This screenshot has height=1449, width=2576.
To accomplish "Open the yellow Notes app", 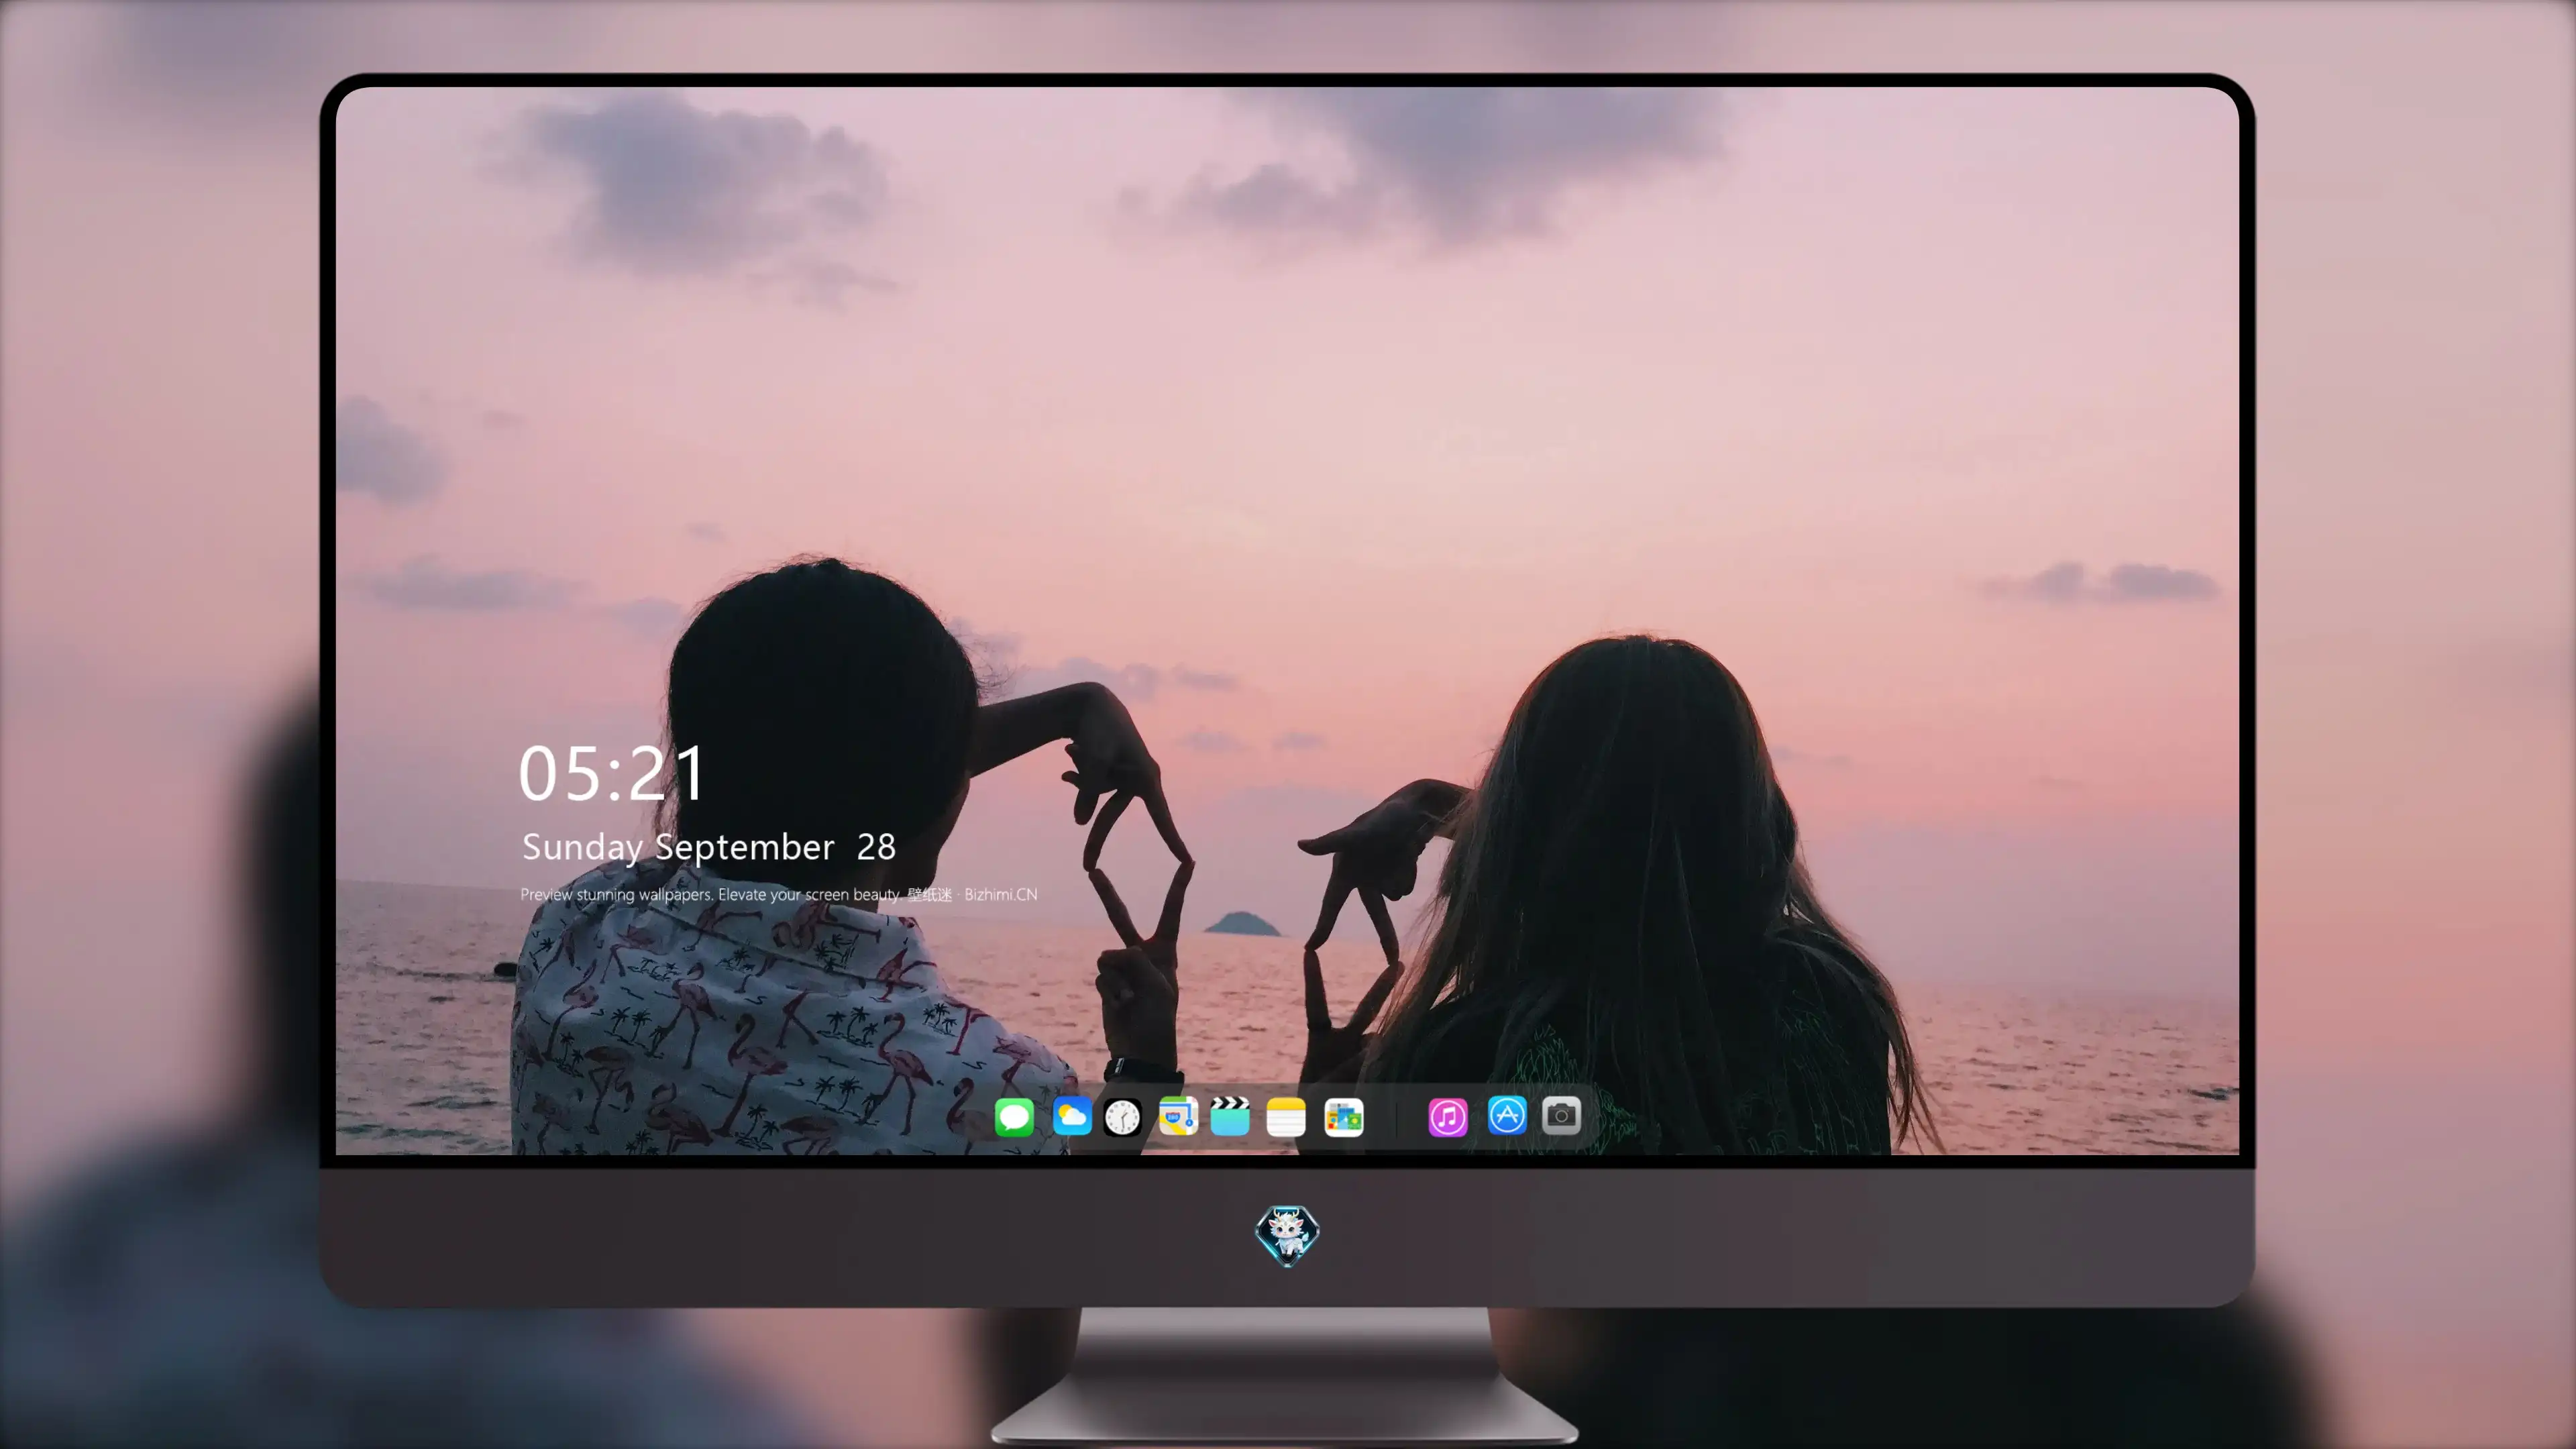I will (1285, 1116).
